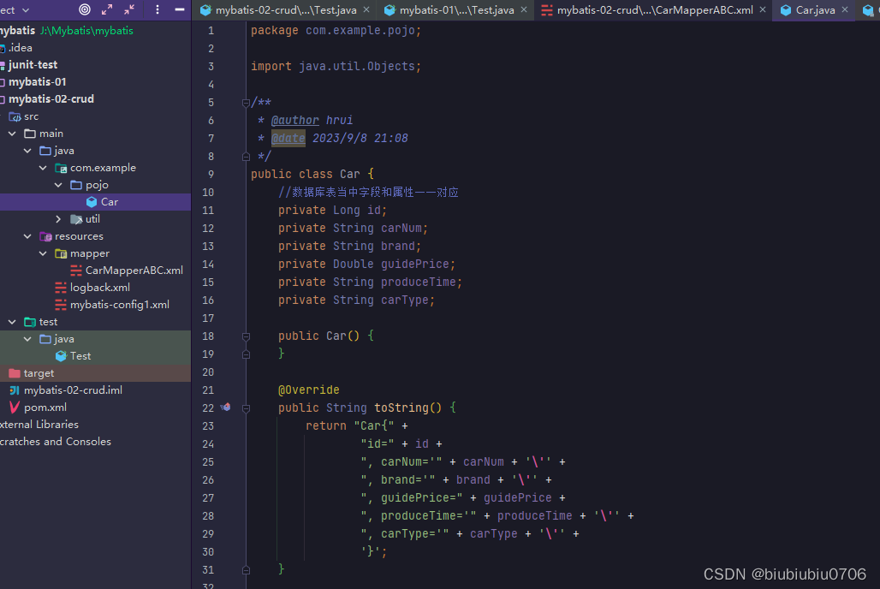This screenshot has height=589, width=880.
Task: Click the logback.xml file icon
Action: click(61, 288)
